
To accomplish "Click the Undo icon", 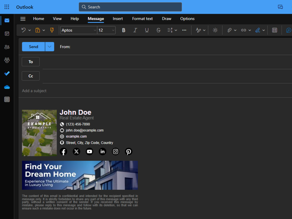I will [23, 30].
